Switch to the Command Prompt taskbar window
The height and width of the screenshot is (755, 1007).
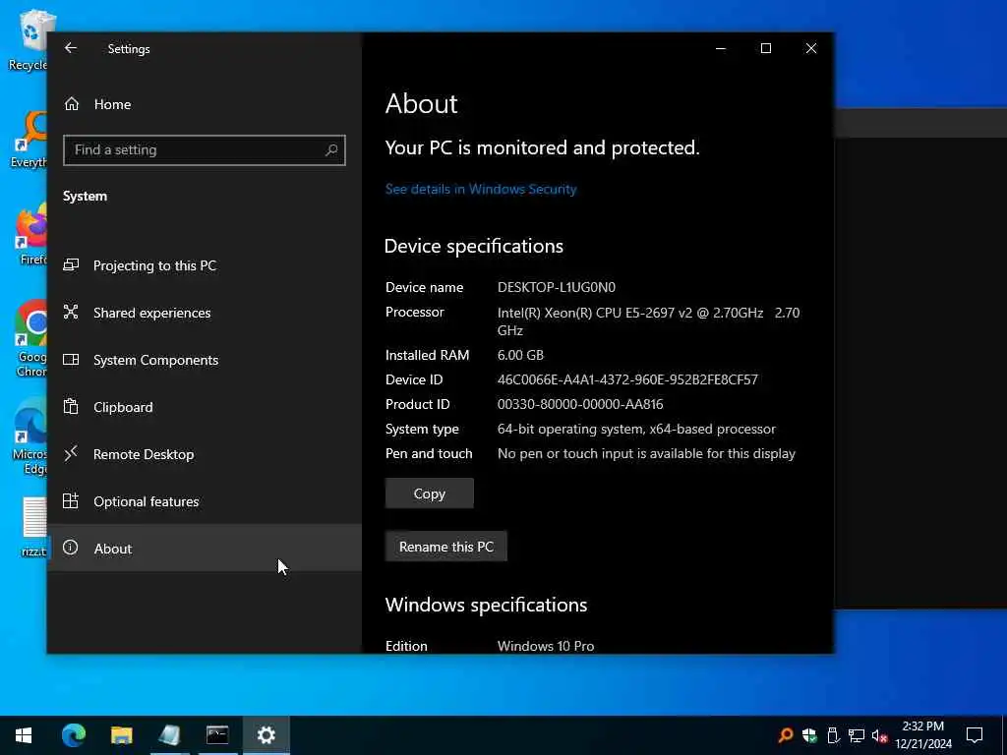tap(217, 735)
